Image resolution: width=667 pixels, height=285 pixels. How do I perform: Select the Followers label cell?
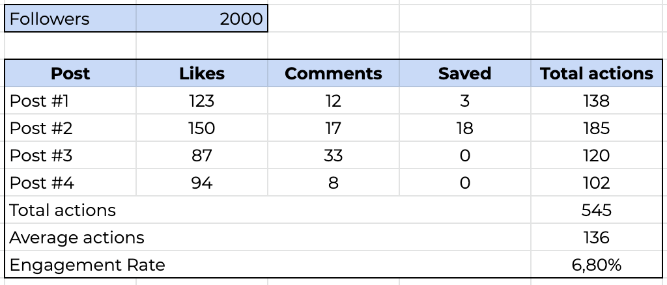[x=70, y=19]
